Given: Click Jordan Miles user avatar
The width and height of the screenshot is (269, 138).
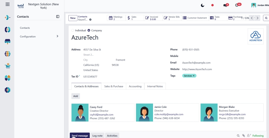Looking at the screenshot, I should coord(254,5).
